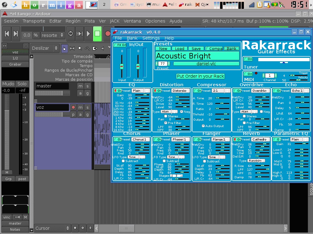Click group g button on master track
Viewport: 313px width, 234px height.
coord(87,93)
